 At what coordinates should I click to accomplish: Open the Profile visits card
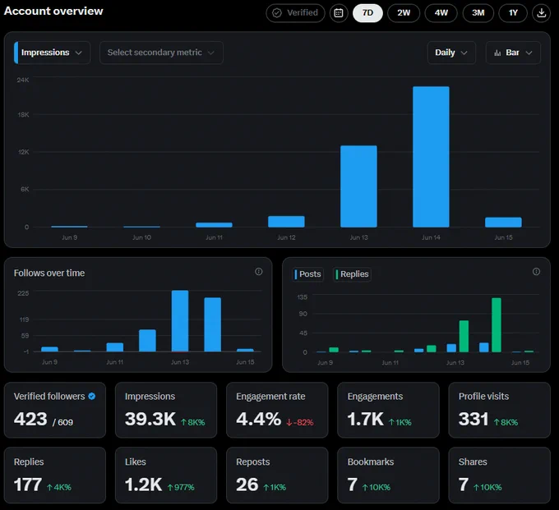pyautogui.click(x=500, y=410)
